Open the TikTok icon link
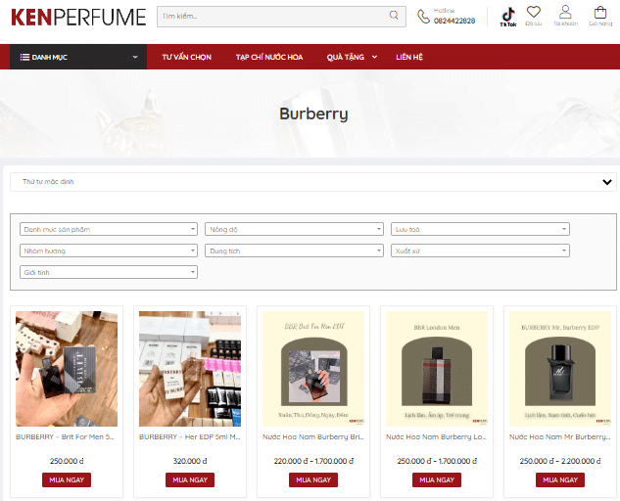620x501 pixels. [x=508, y=17]
